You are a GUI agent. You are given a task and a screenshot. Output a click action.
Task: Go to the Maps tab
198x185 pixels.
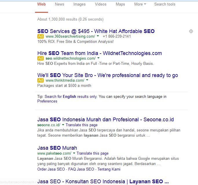click(x=120, y=4)
